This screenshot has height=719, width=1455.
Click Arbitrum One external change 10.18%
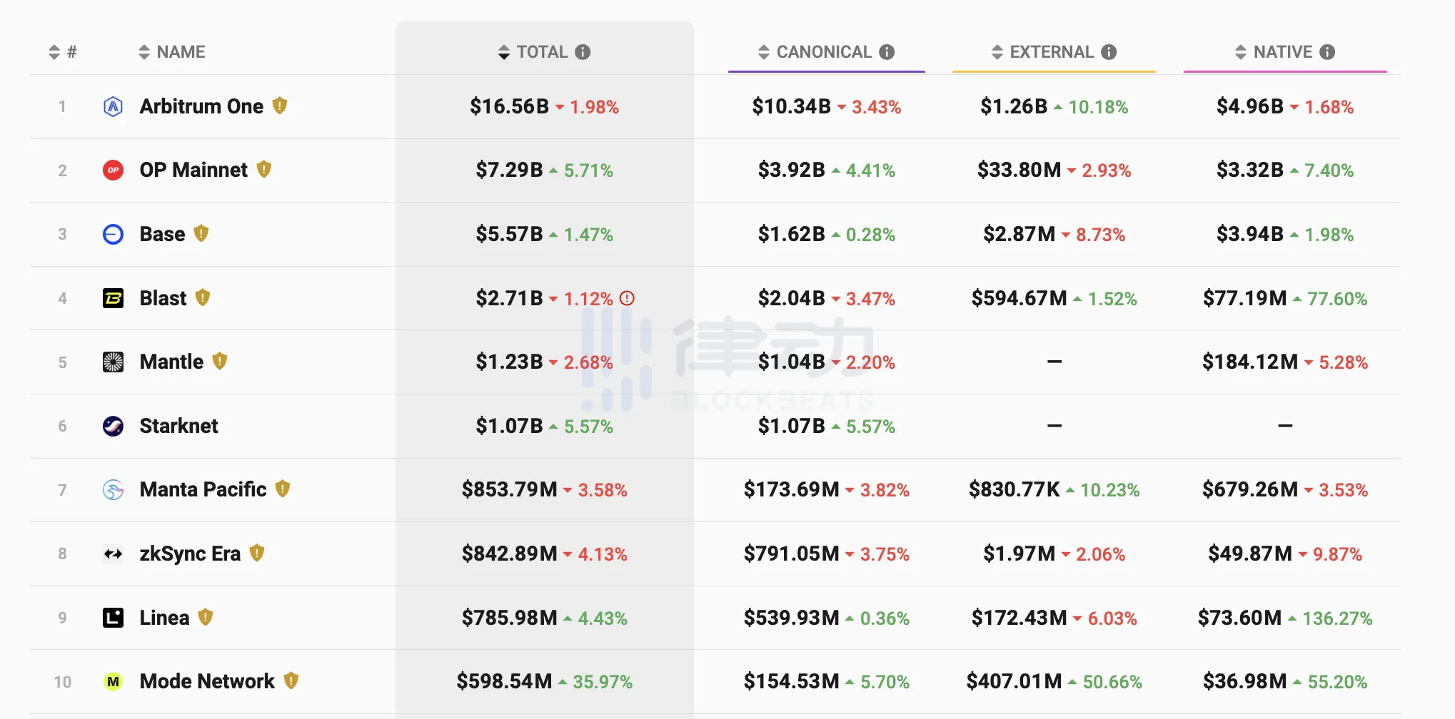1098,108
